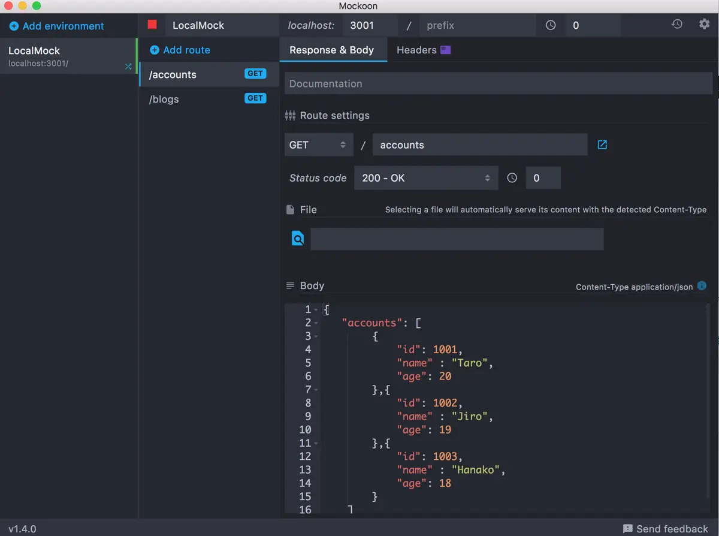This screenshot has width=719, height=536.
Task: Add a new environment
Action: (57, 26)
